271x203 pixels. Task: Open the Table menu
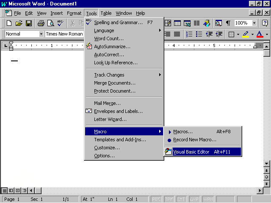[x=106, y=13]
